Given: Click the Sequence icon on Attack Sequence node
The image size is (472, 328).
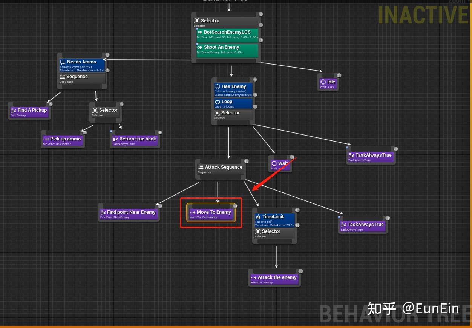Looking at the screenshot, I should [x=201, y=167].
